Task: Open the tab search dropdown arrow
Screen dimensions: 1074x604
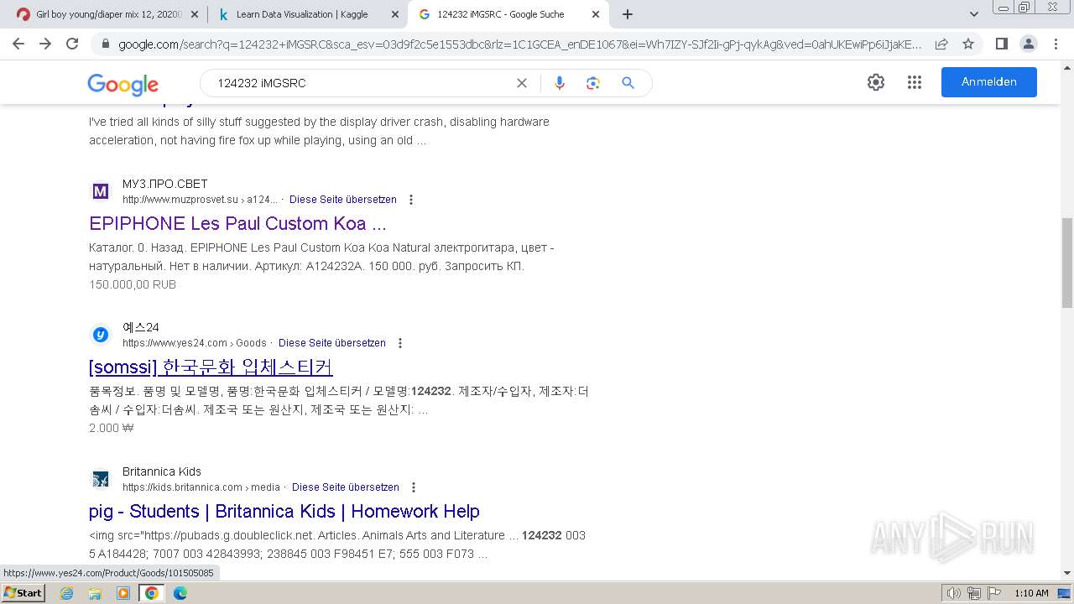Action: 974,14
